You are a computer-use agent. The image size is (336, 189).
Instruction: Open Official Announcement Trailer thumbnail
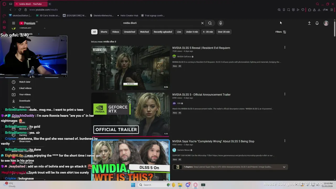pyautogui.click(x=130, y=114)
